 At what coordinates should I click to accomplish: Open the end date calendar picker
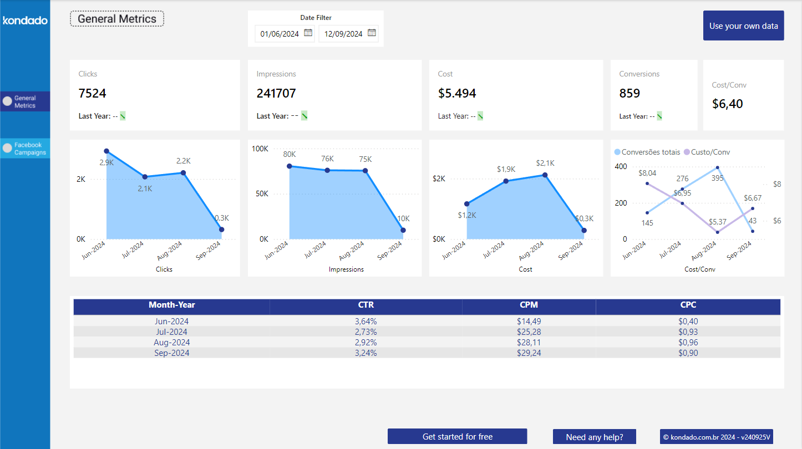371,33
